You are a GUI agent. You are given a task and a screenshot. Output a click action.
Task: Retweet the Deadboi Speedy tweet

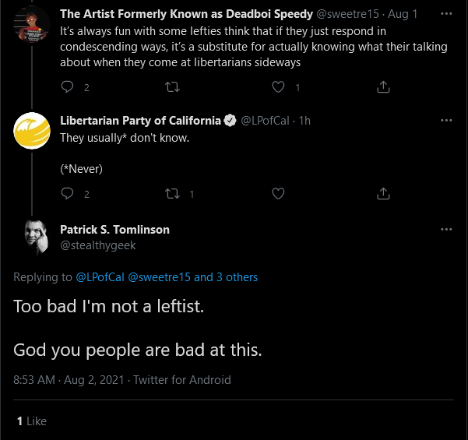point(173,87)
